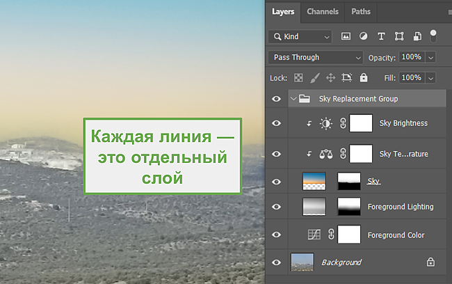Select the 'Sky Brightness' layer name
The width and height of the screenshot is (452, 284).
(403, 123)
